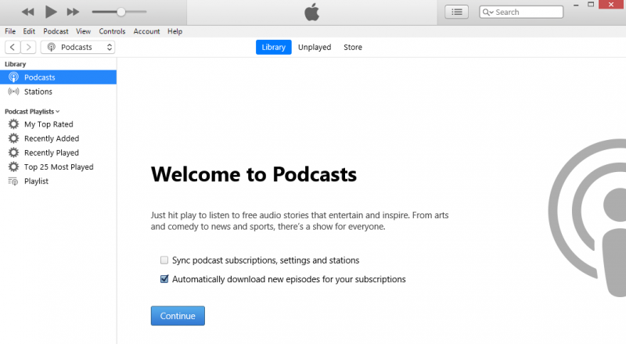Switch to the Store tab

[x=353, y=47]
